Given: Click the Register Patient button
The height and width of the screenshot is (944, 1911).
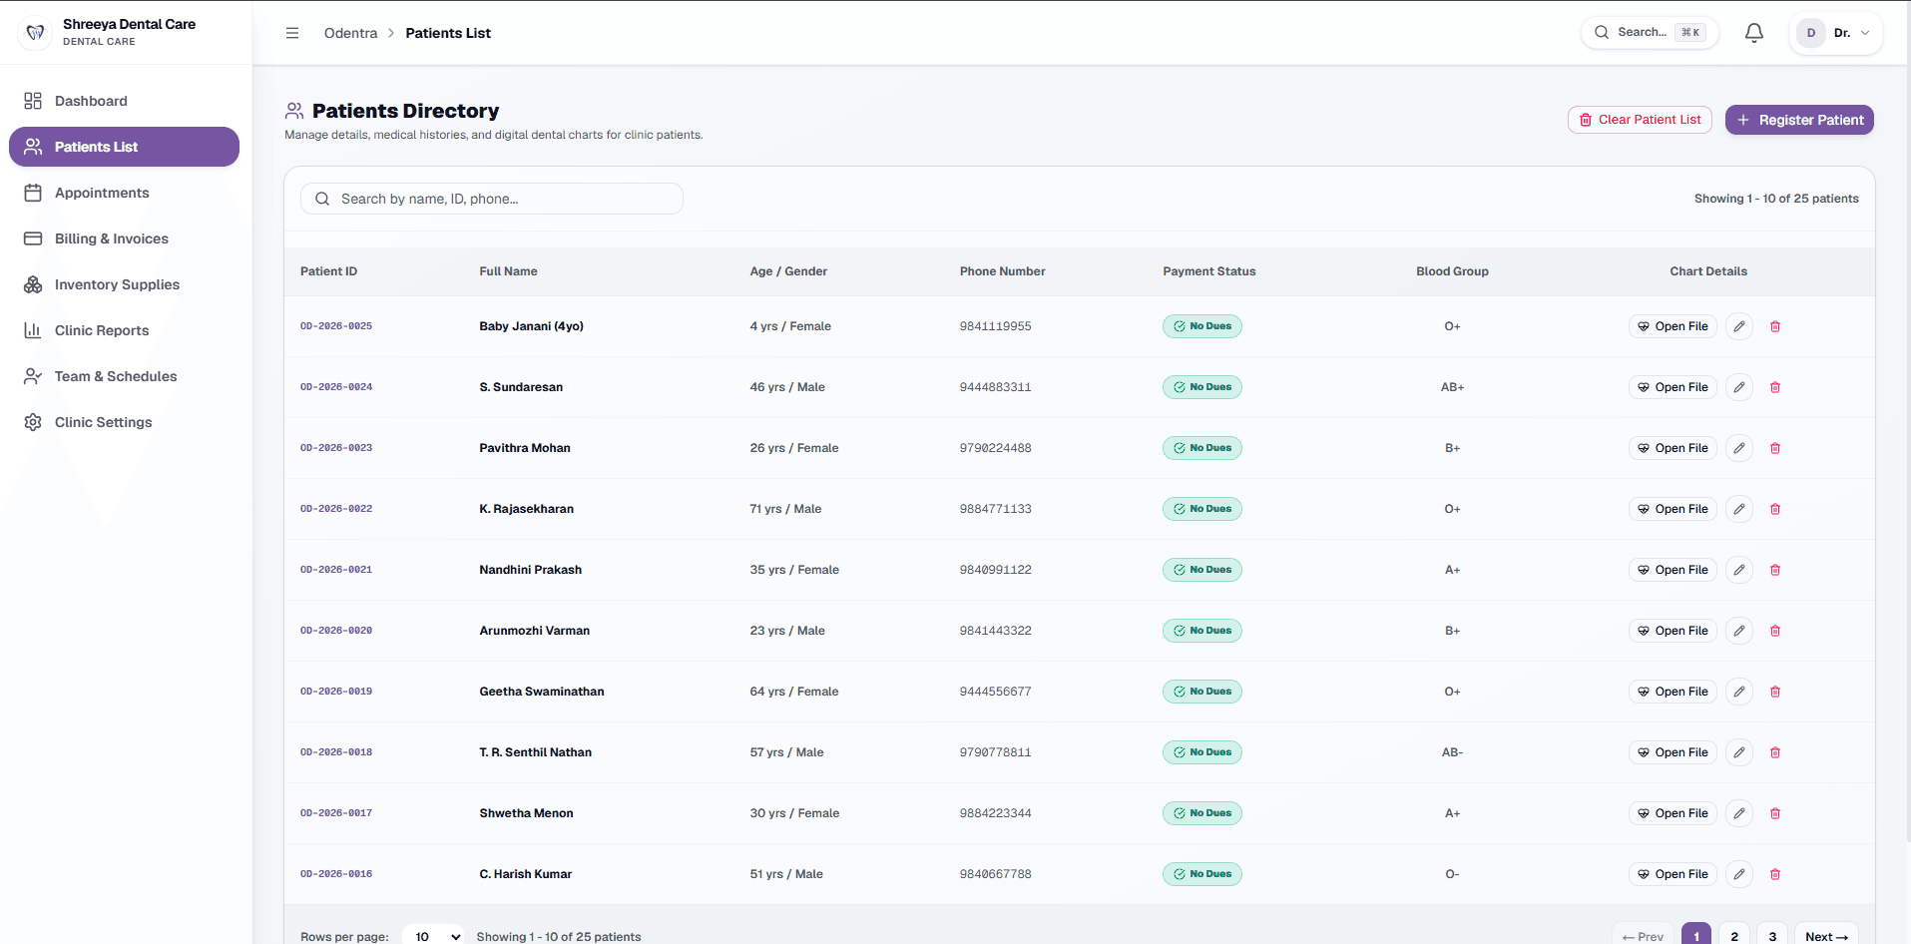Looking at the screenshot, I should 1799,120.
